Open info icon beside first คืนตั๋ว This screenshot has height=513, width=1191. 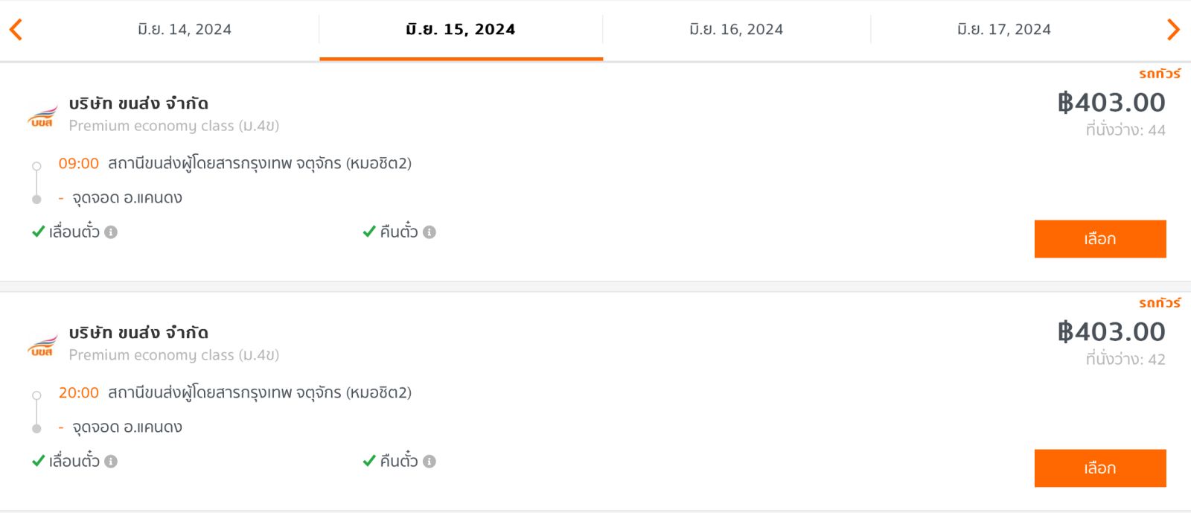coord(430,232)
